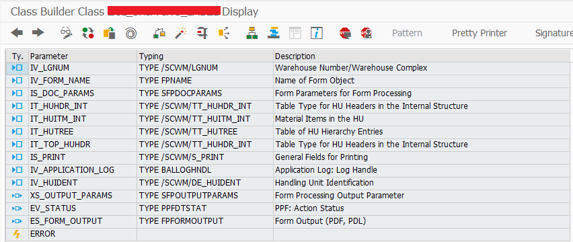Viewport: 573px width, 242px height.
Task: Toggle Display/Change with the glasses-pencil icon
Action: click(66, 33)
